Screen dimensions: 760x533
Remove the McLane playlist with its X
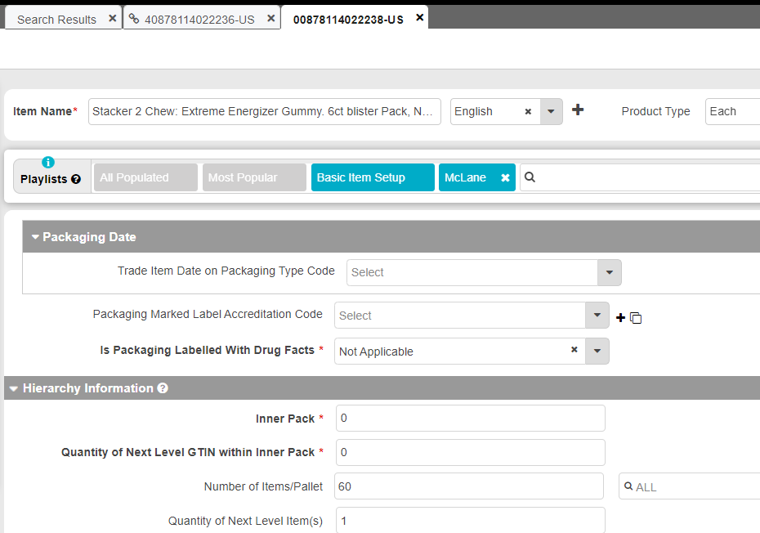coord(505,177)
